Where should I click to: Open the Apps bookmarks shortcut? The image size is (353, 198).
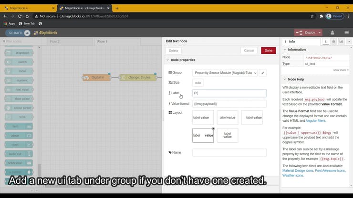9,23
